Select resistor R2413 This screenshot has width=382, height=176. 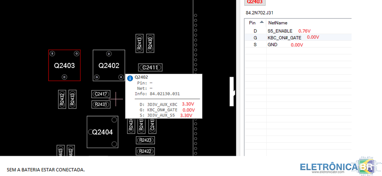(140, 43)
